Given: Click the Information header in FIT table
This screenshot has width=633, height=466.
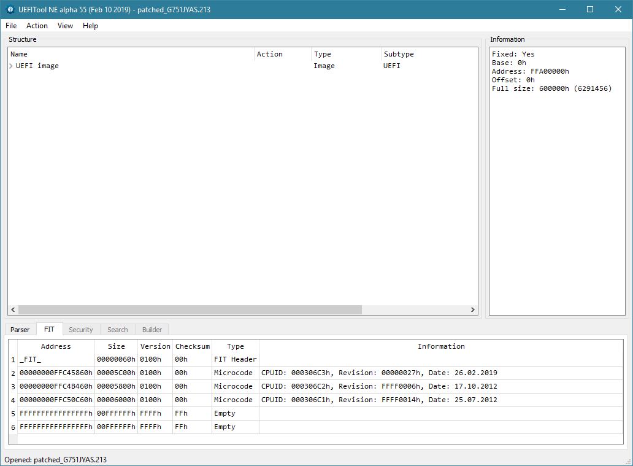Looking at the screenshot, I should tap(441, 346).
